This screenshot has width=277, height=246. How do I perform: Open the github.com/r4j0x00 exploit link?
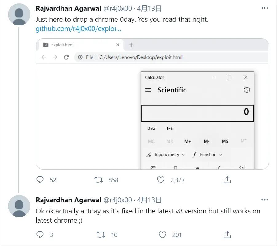point(78,29)
